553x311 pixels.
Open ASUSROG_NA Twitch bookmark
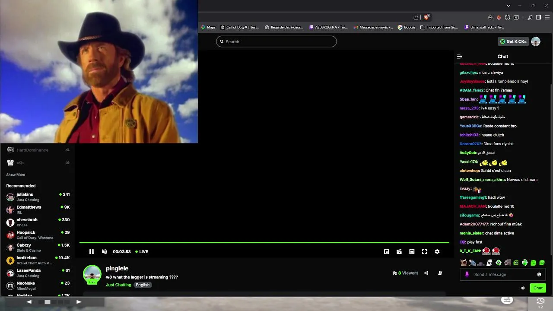(329, 27)
